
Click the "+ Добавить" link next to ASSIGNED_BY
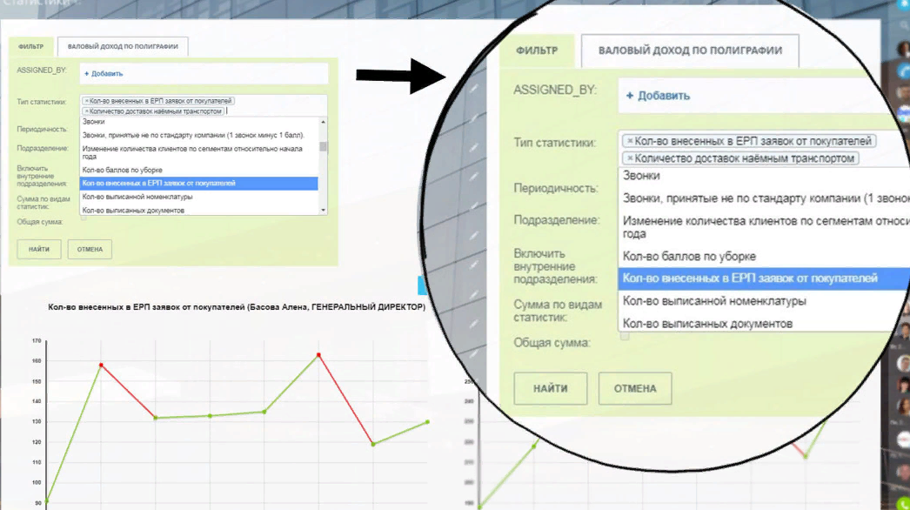click(x=103, y=73)
